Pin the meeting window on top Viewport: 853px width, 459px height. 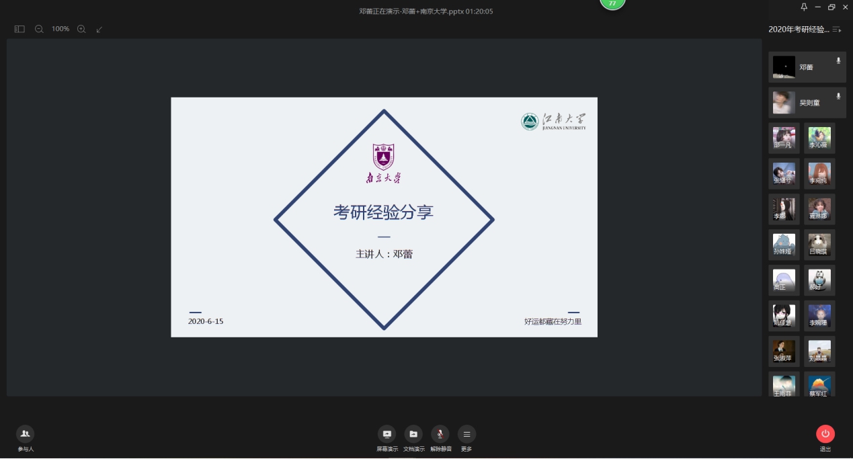tap(804, 7)
